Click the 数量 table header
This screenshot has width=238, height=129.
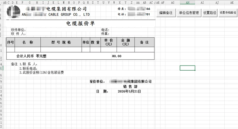(x=95, y=42)
